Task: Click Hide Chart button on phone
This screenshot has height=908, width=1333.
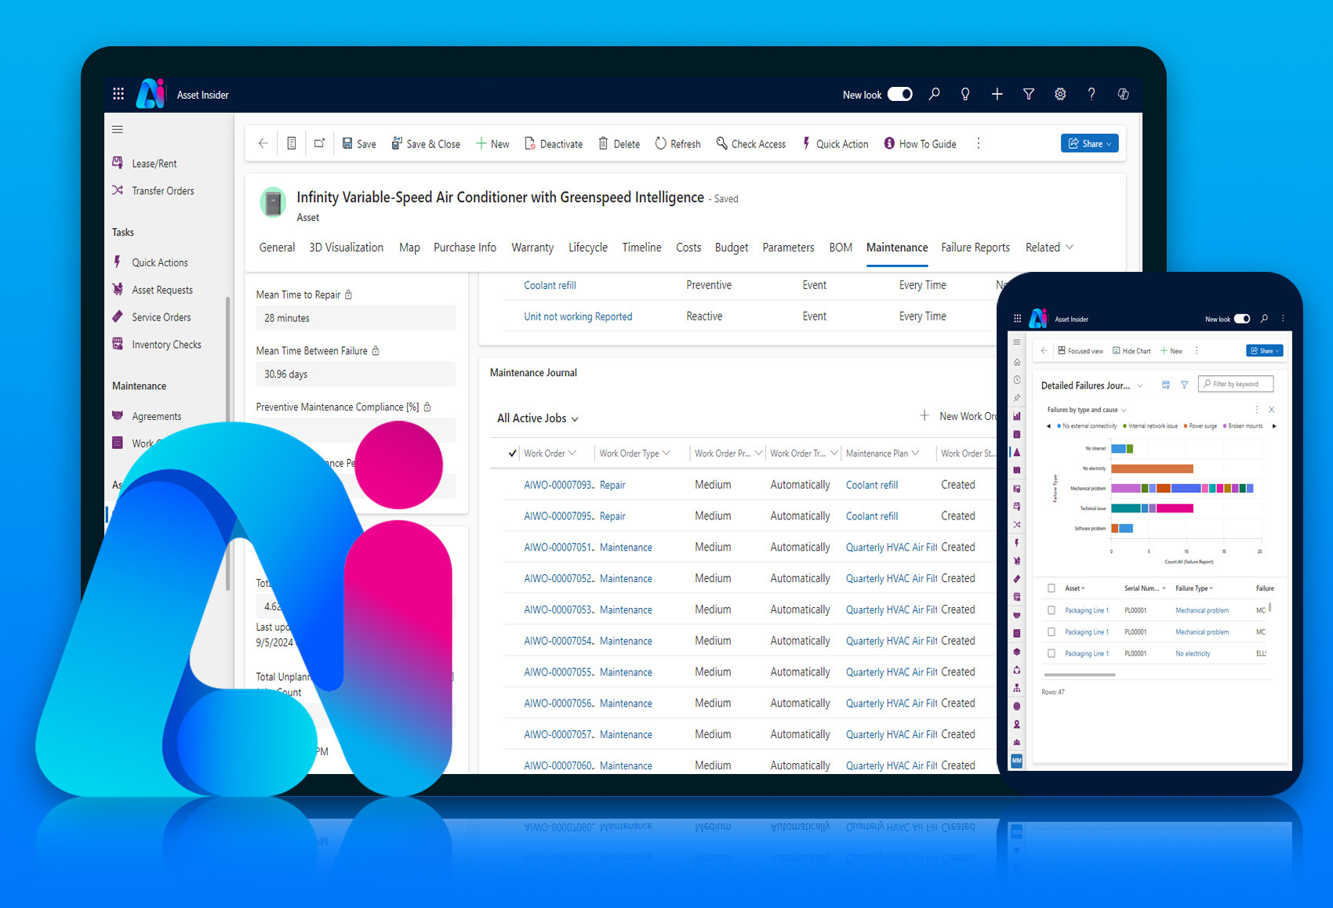Action: (x=1131, y=351)
